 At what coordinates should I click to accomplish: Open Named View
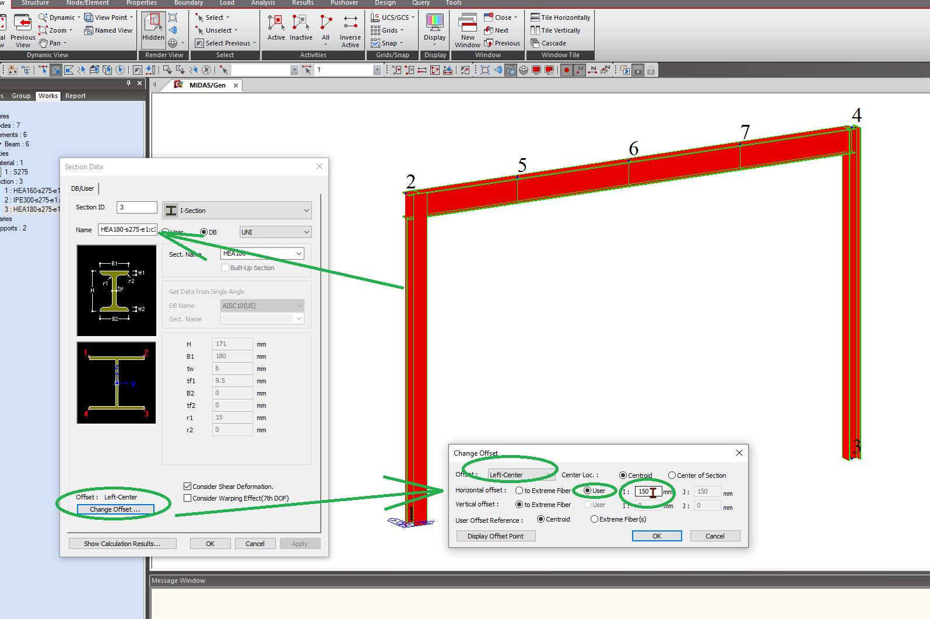[x=108, y=30]
